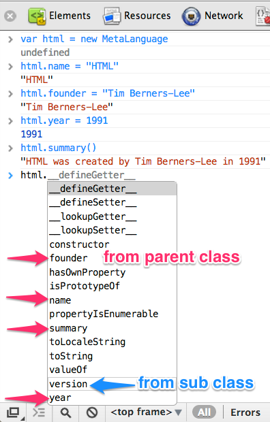
Task: Select version suggestion in autocomplete
Action: pos(68,384)
